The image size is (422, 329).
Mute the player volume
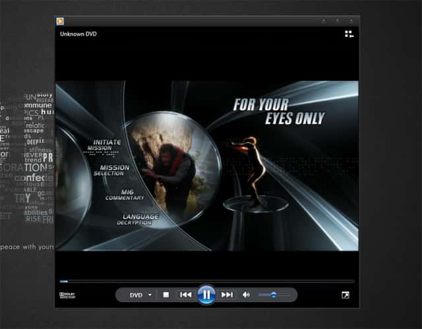point(246,295)
